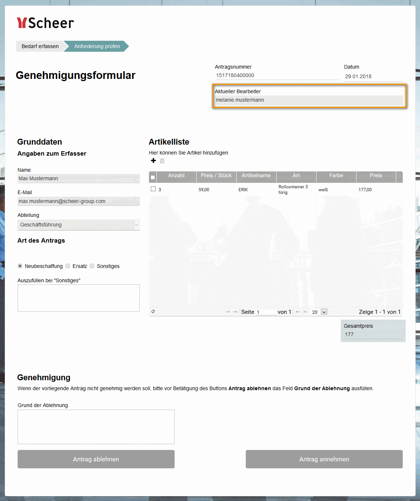The image size is (420, 501).
Task: Click the last-page navigation icon
Action: click(306, 312)
